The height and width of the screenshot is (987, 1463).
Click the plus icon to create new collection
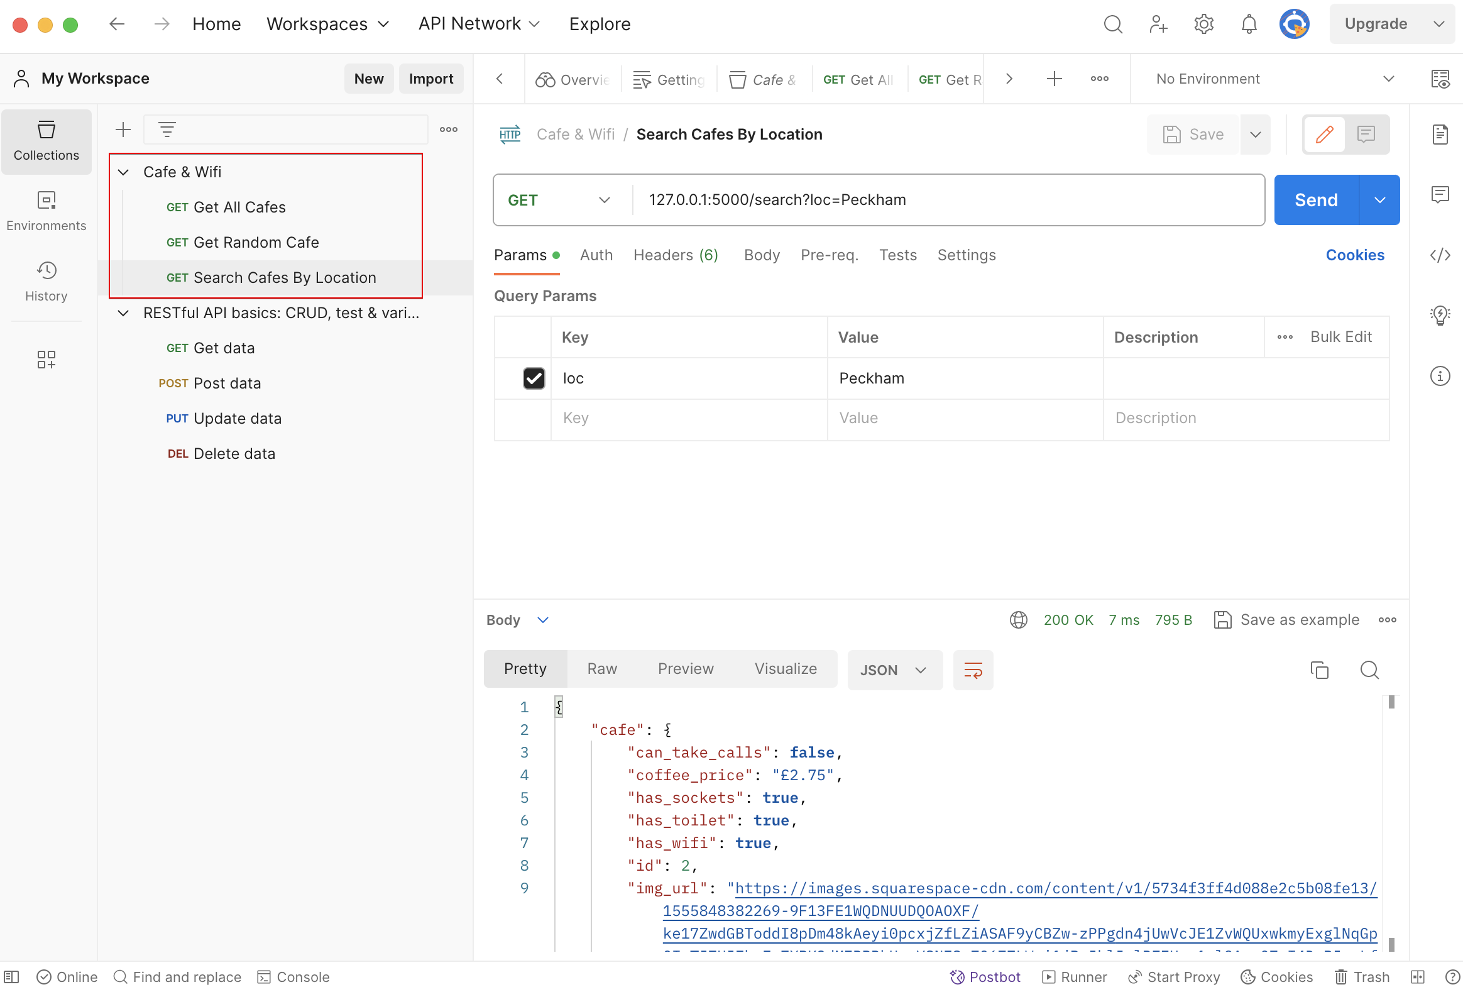click(x=123, y=130)
